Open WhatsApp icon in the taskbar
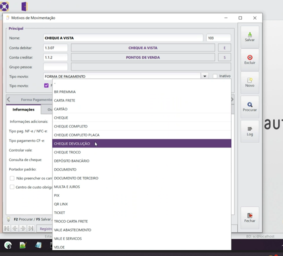The width and height of the screenshot is (283, 256). [8, 245]
